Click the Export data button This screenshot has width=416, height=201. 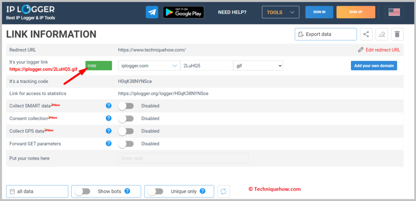326,34
